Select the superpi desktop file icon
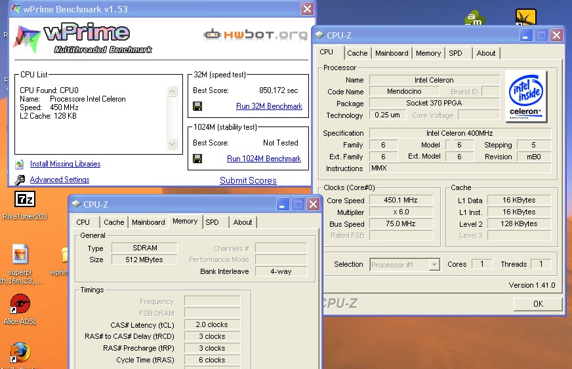 pos(20,254)
